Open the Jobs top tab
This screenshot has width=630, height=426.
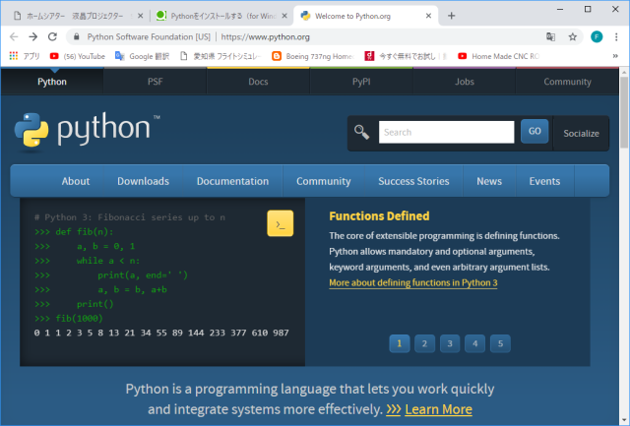pyautogui.click(x=465, y=82)
